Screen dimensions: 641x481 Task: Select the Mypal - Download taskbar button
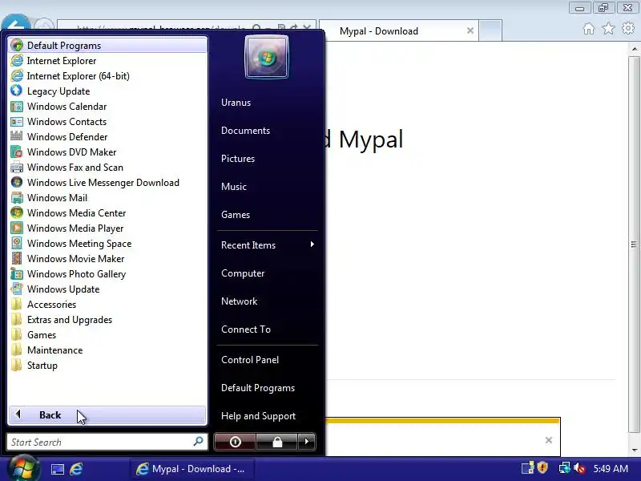(x=192, y=469)
